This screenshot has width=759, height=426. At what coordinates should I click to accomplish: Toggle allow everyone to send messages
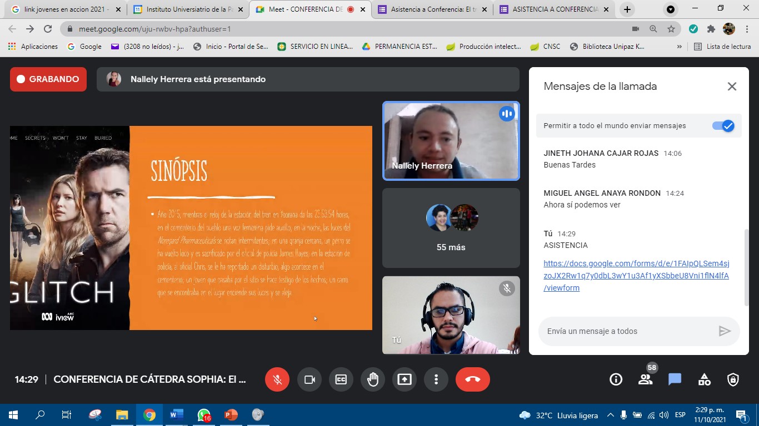[723, 126]
